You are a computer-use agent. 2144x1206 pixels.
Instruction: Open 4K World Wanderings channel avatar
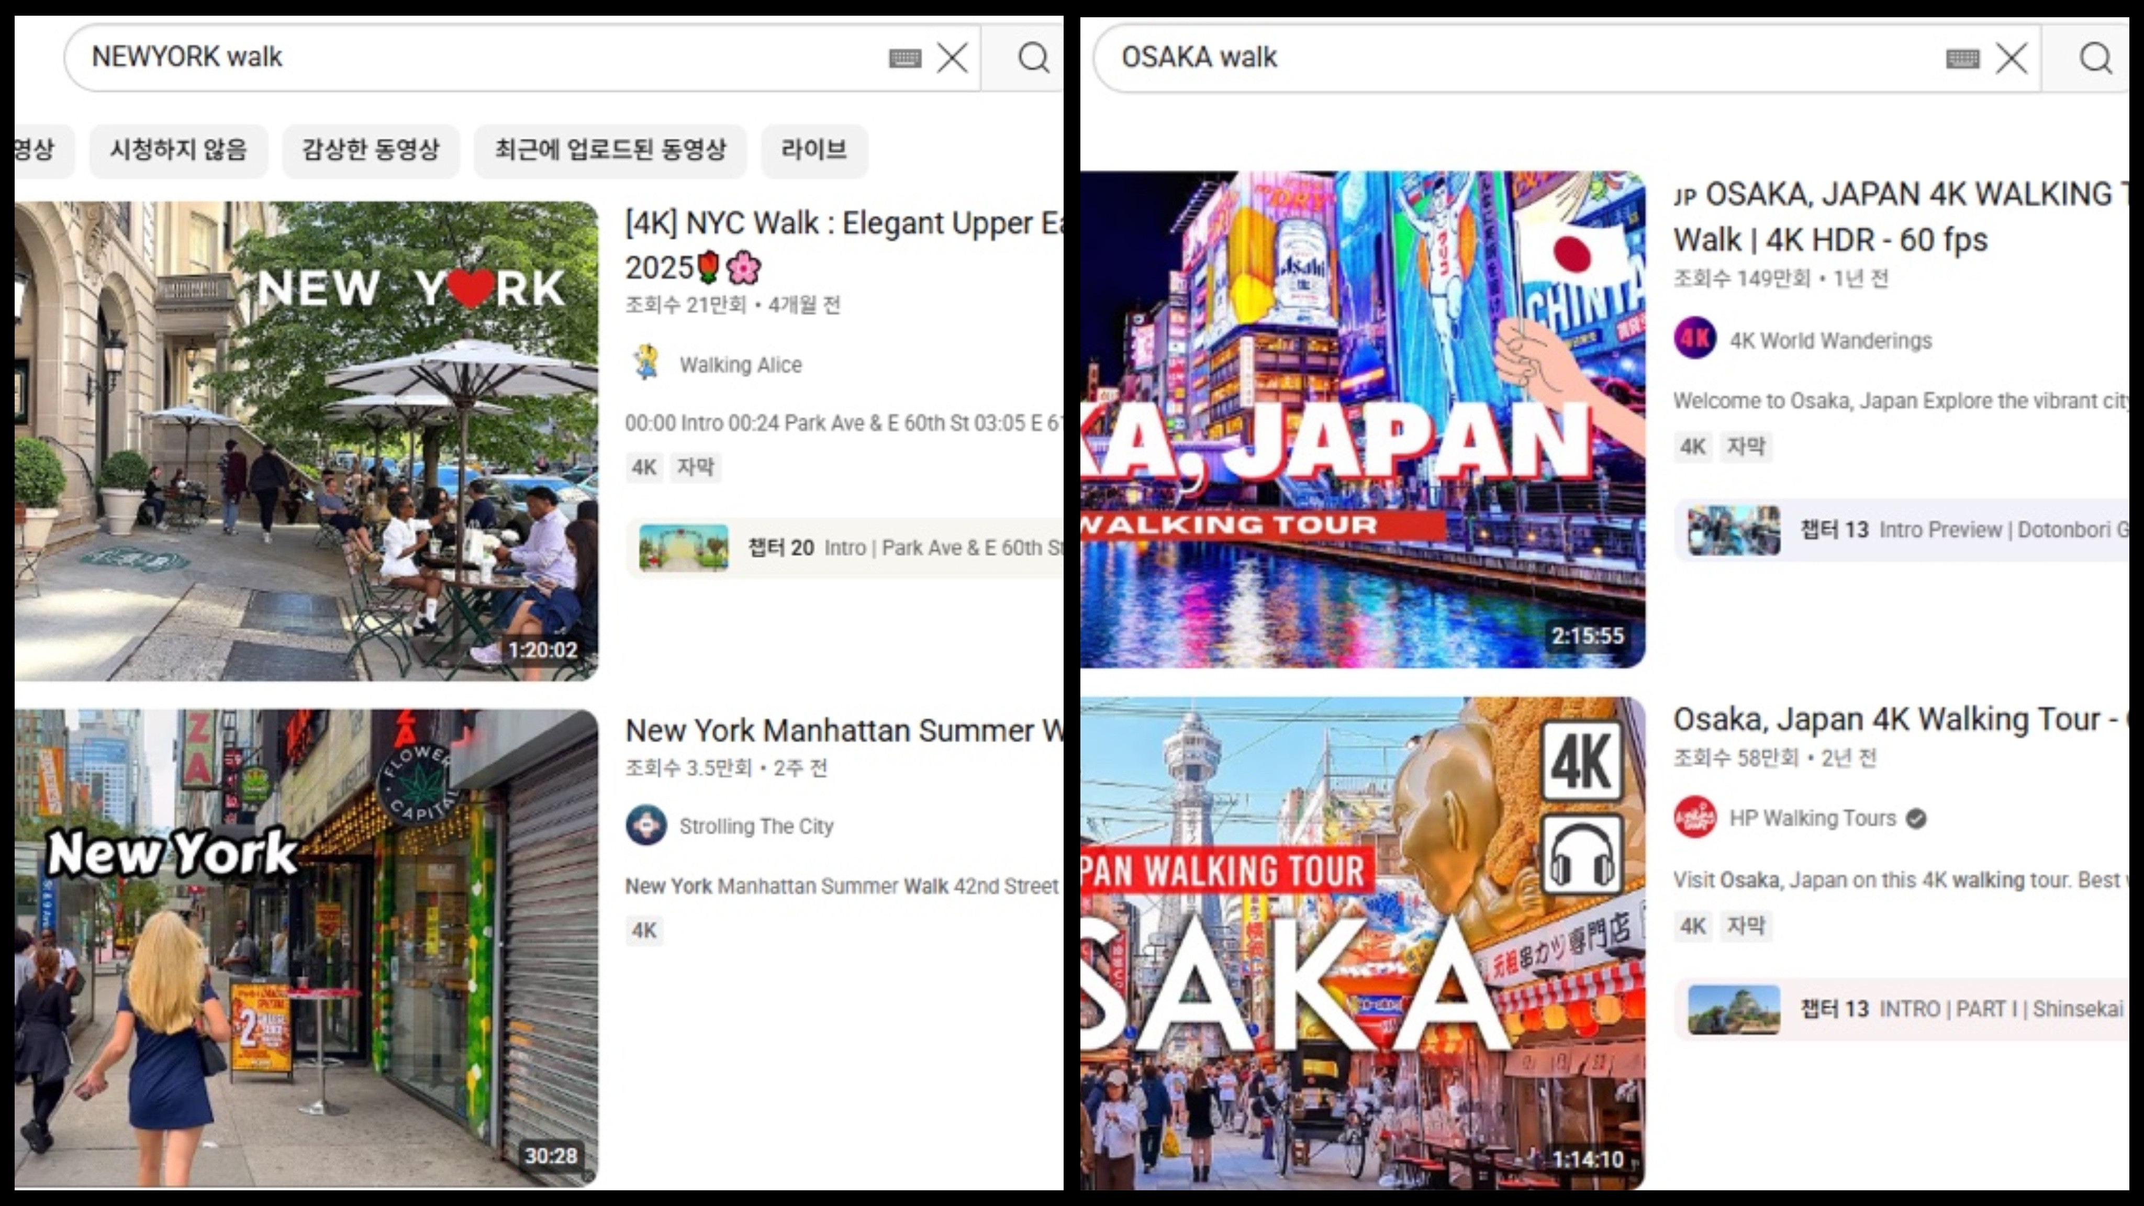(x=1694, y=339)
